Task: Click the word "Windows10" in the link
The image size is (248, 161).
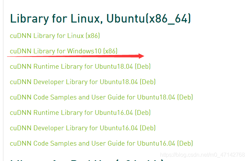Action: pos(84,51)
